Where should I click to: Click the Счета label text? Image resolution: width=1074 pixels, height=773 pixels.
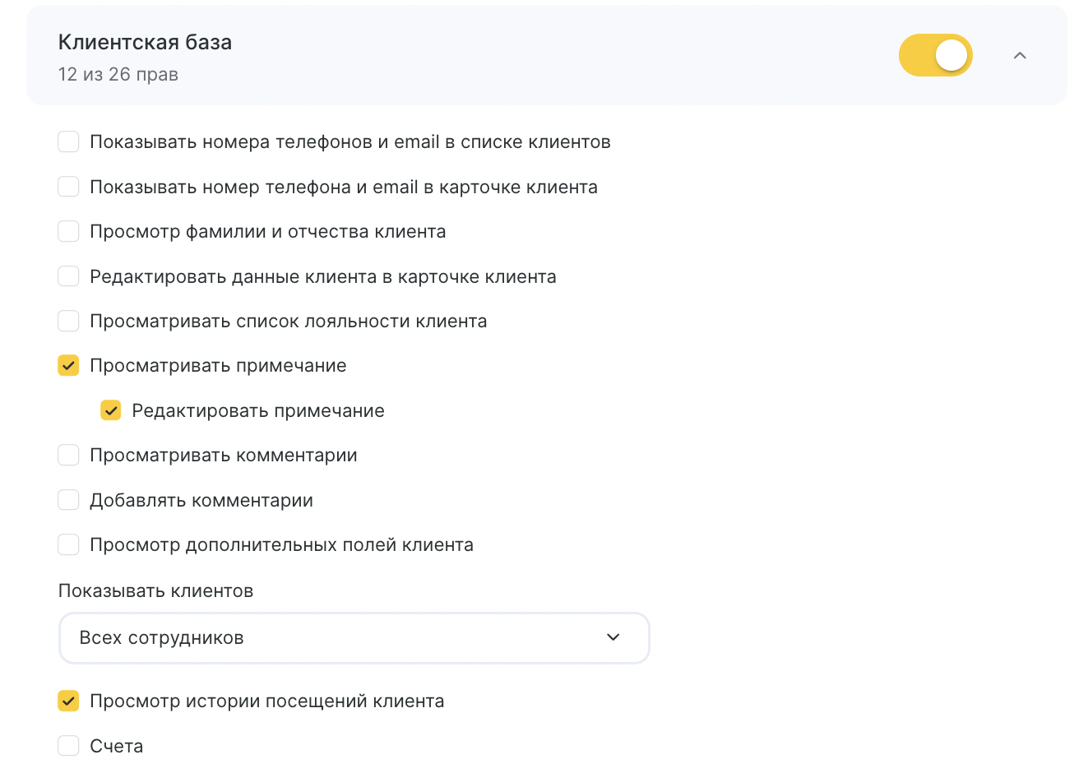117,747
